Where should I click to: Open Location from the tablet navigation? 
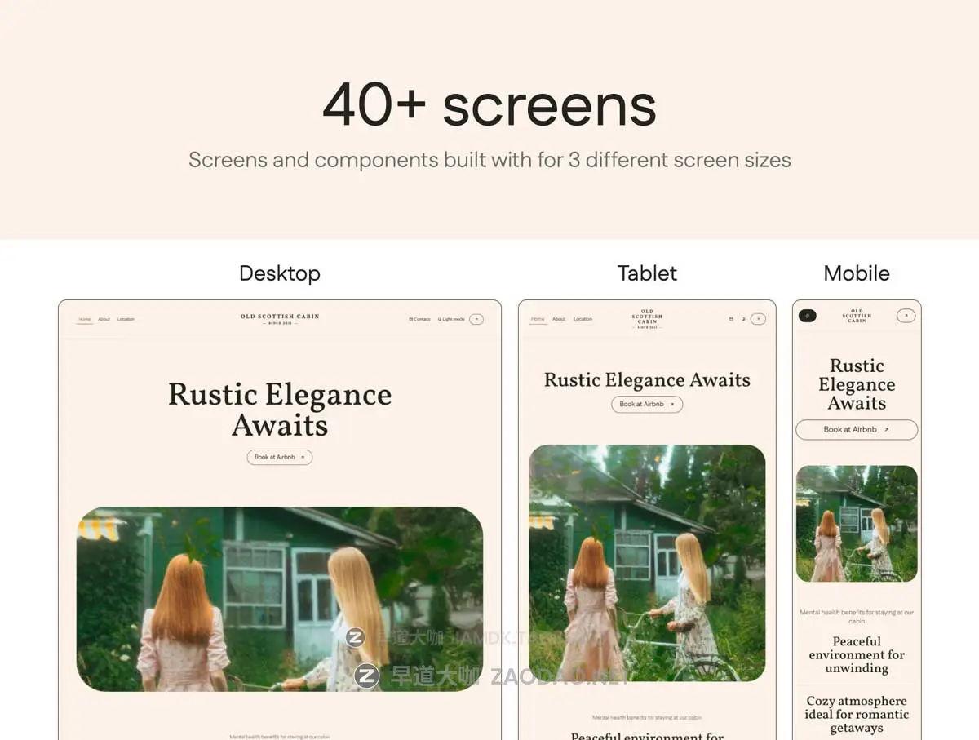coord(583,319)
